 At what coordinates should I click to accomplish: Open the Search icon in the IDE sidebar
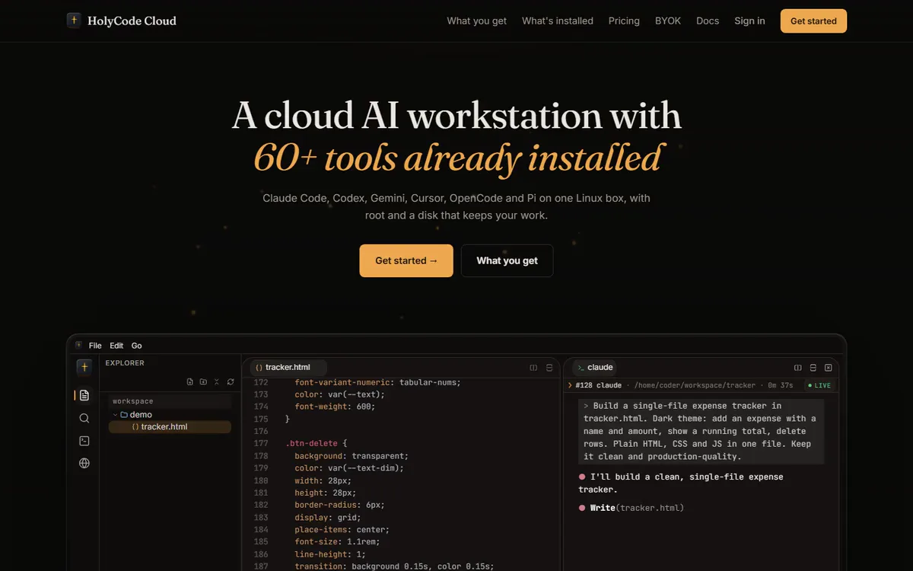pyautogui.click(x=84, y=418)
